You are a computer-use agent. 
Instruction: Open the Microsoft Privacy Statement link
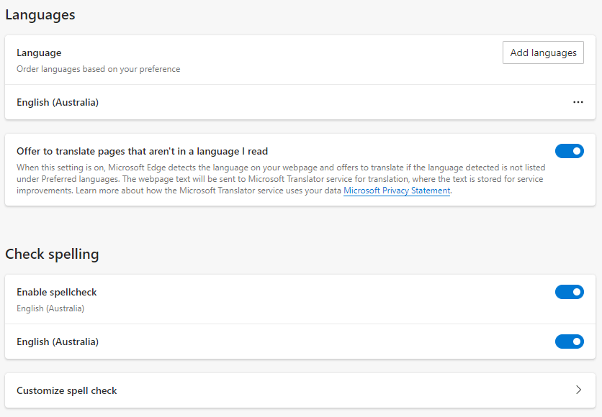(397, 191)
